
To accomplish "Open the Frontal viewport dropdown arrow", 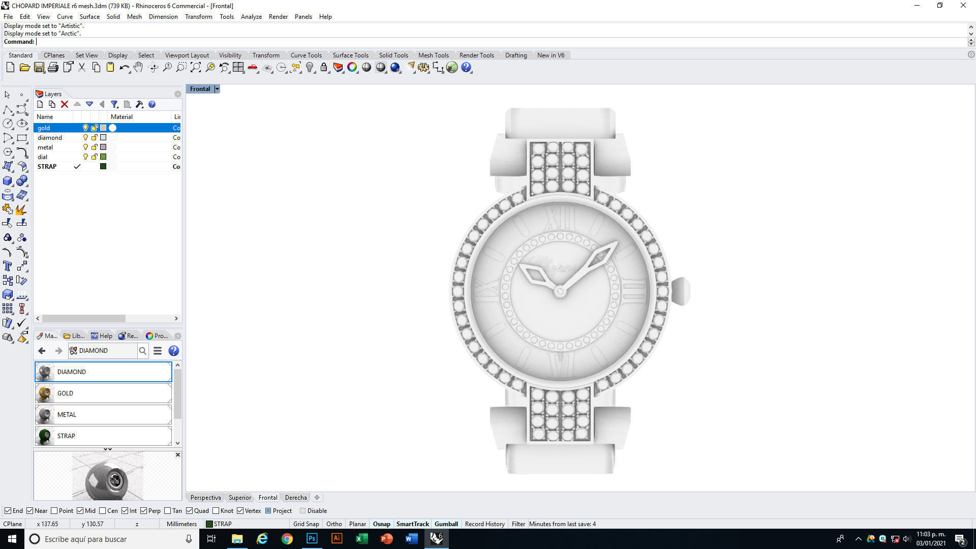I will [x=217, y=89].
